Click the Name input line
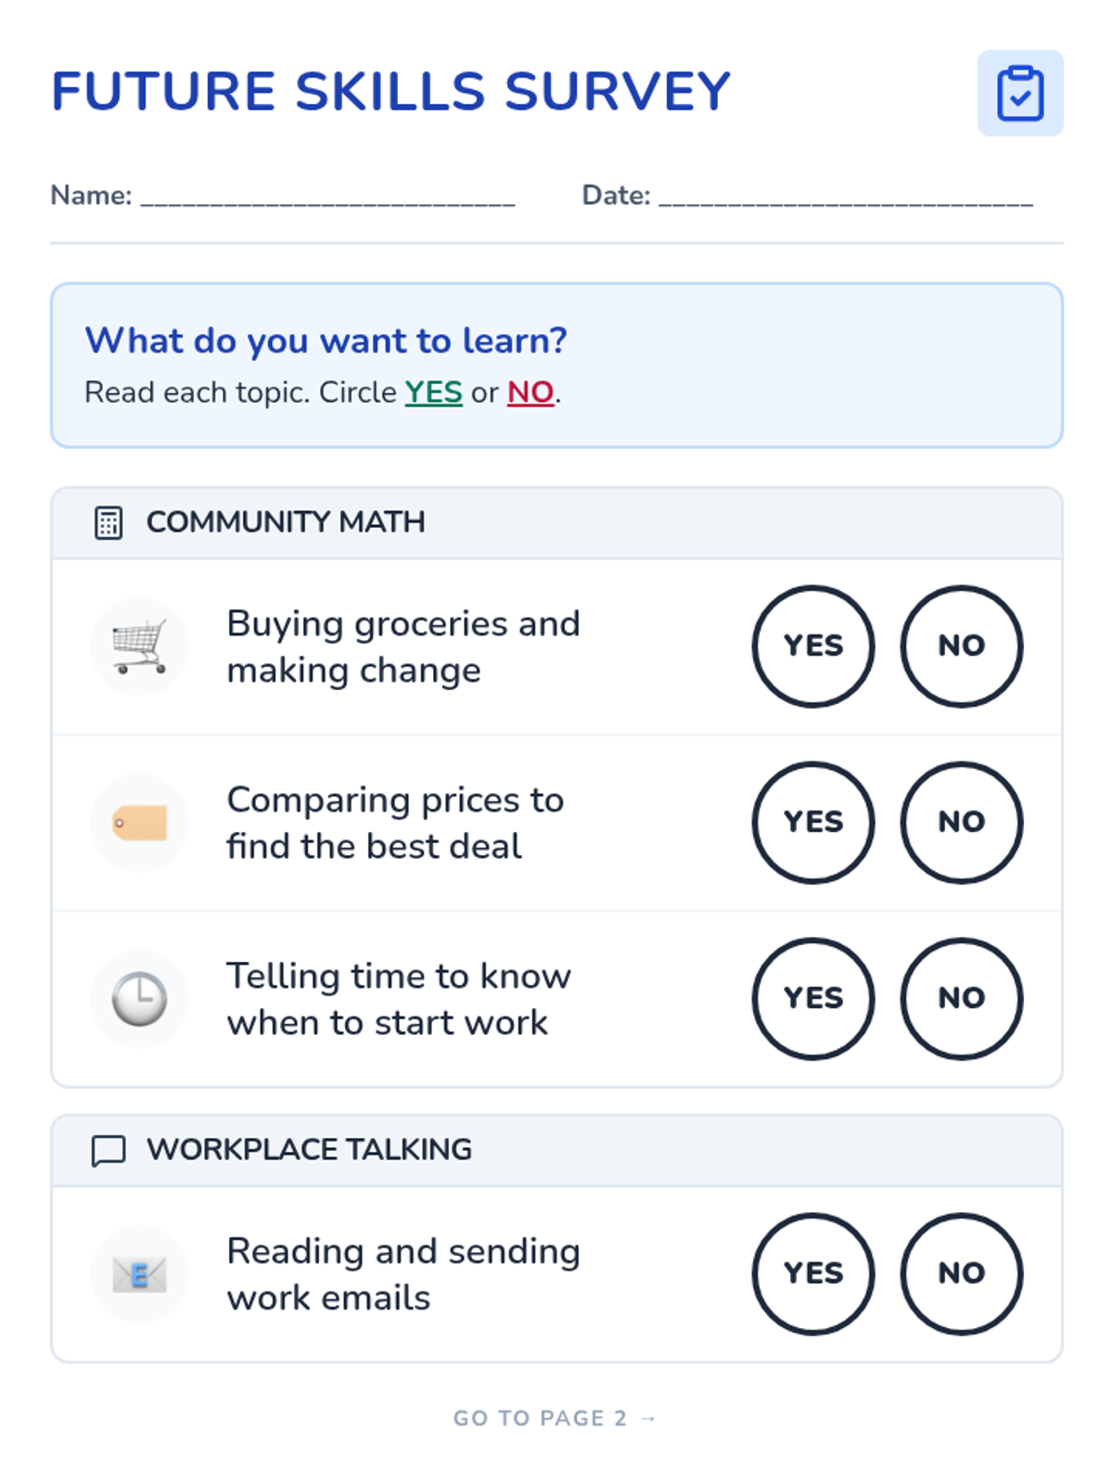This screenshot has height=1484, width=1113. click(327, 197)
